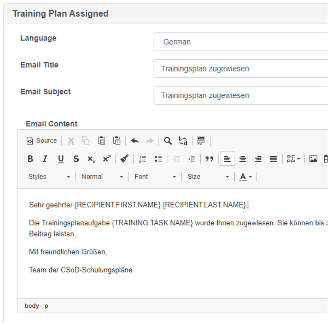Expand the Size dropdown
The image size is (332, 323).
208,177
